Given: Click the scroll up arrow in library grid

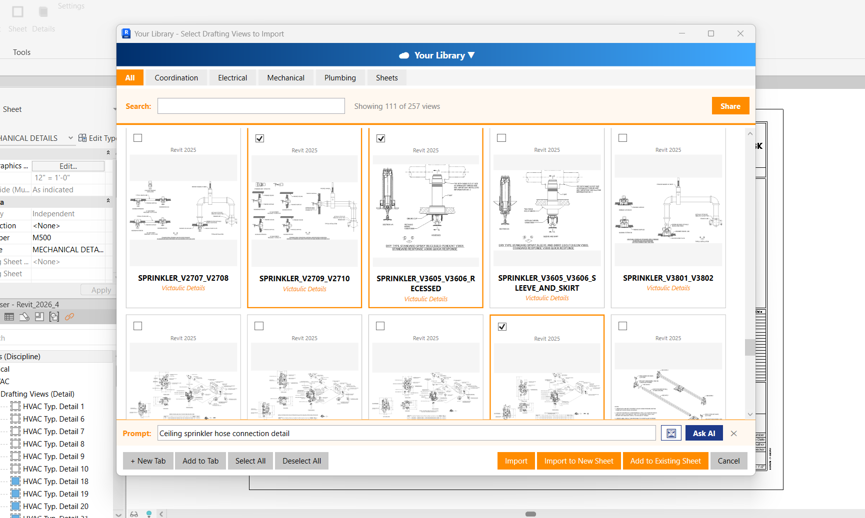Looking at the screenshot, I should click(750, 134).
